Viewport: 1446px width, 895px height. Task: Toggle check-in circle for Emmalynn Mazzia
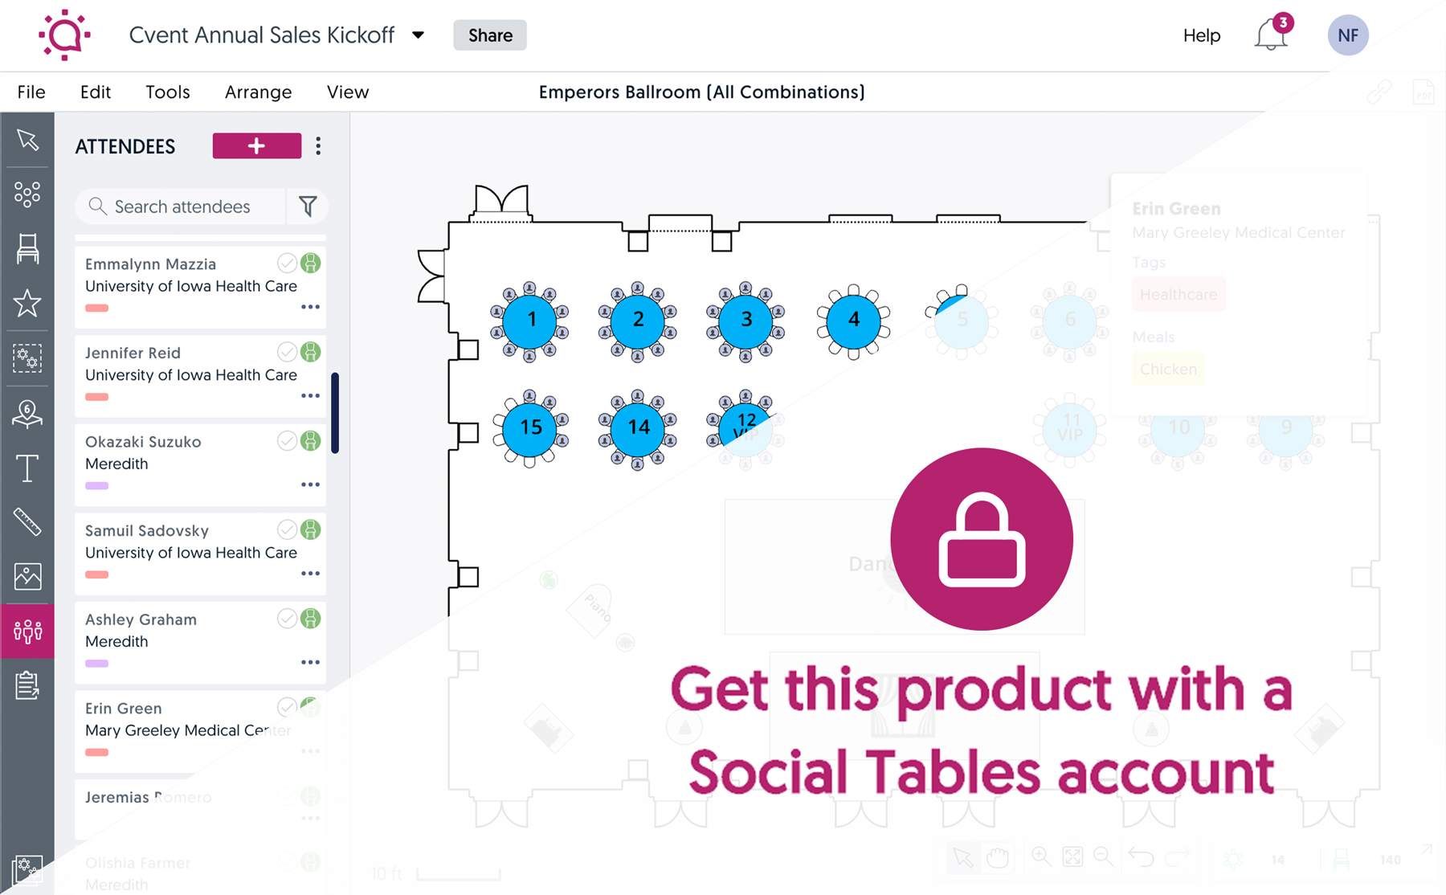pos(287,263)
